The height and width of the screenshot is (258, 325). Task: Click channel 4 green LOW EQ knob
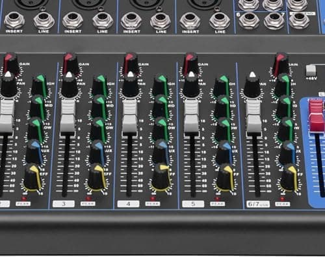coord(161,130)
